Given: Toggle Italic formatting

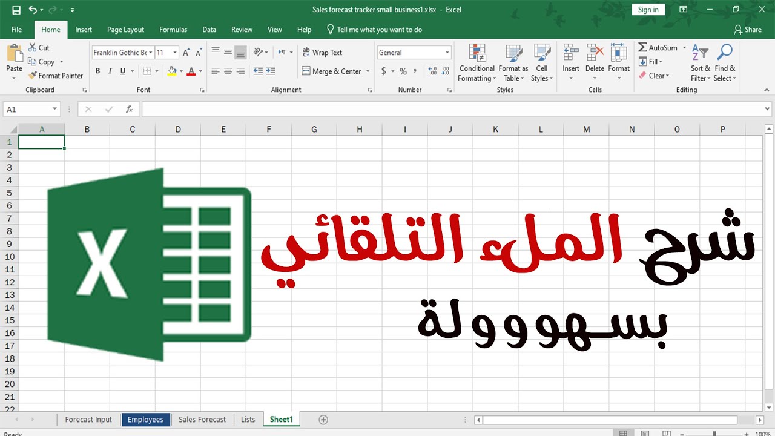Looking at the screenshot, I should pyautogui.click(x=110, y=71).
